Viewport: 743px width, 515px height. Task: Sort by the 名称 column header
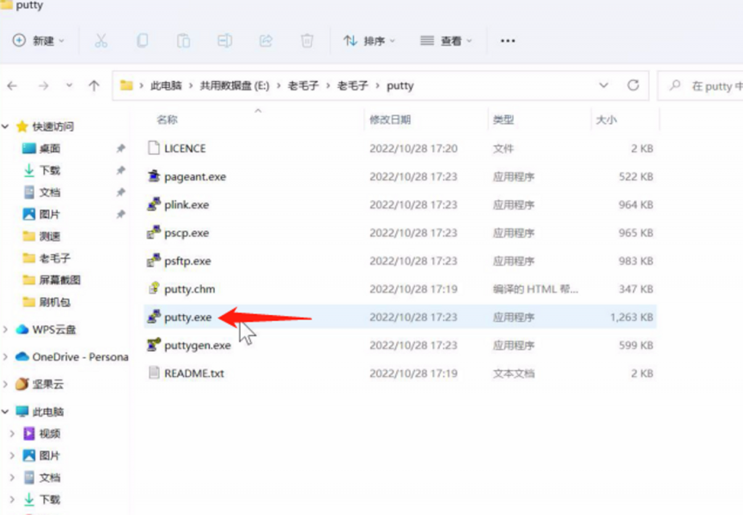coord(167,120)
